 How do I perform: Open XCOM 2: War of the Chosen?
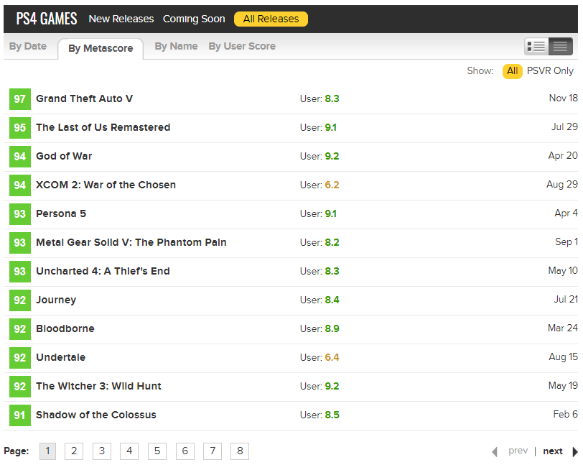(x=106, y=185)
